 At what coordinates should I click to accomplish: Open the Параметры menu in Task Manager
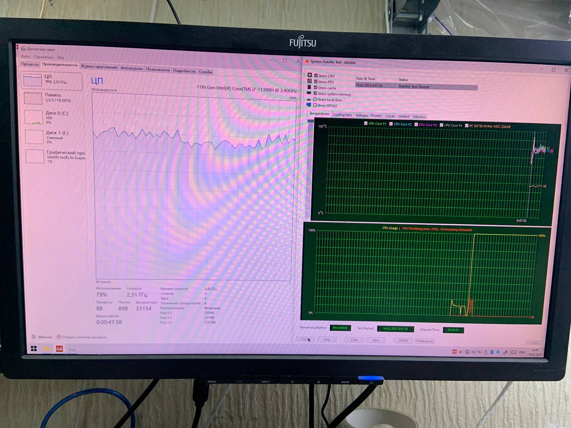pyautogui.click(x=43, y=57)
